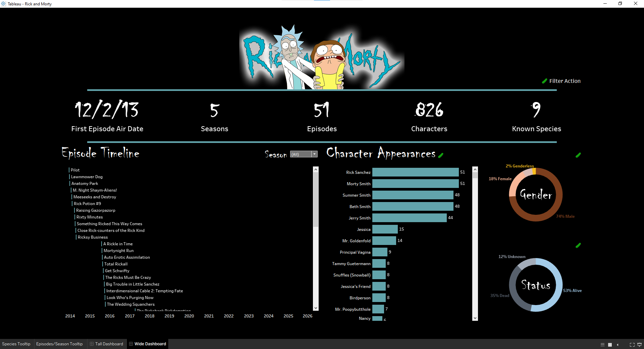This screenshot has width=644, height=349.
Task: Click the Rick and Morty logo image
Action: pos(322,56)
